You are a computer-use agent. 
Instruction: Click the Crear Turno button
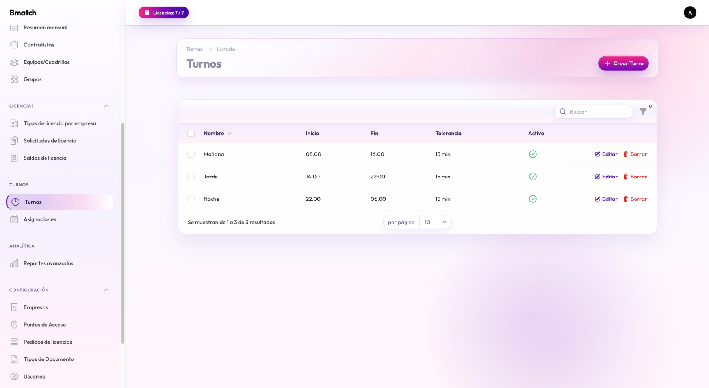[x=623, y=63]
